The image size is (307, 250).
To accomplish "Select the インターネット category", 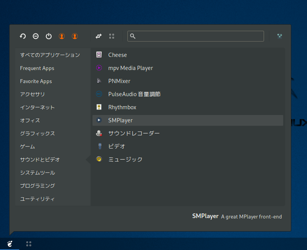I will (x=53, y=107).
